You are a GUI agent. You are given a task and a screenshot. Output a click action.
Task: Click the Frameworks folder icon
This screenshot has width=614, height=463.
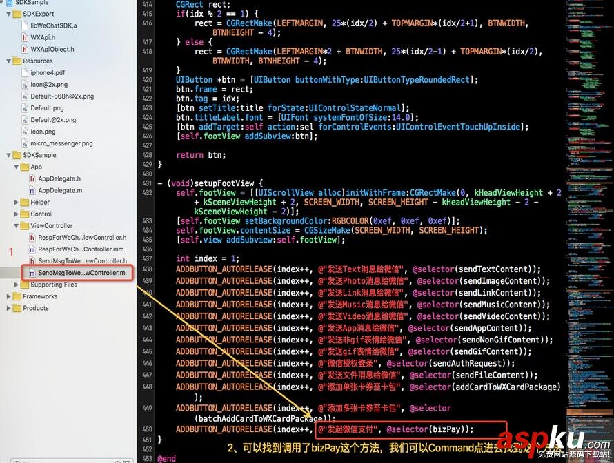(17, 296)
